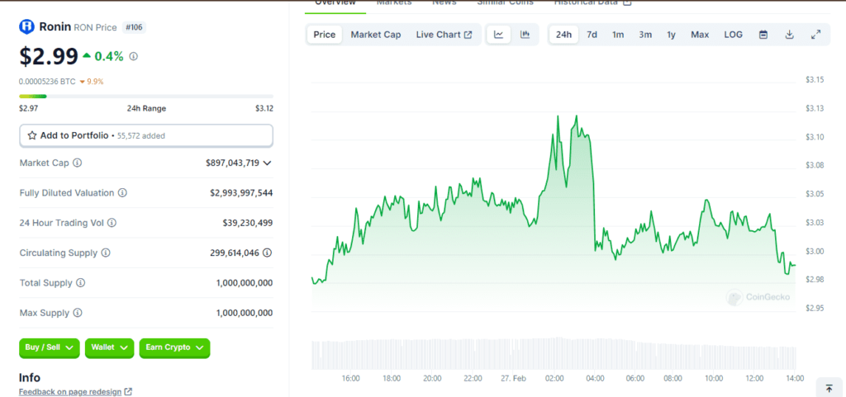Screen dimensions: 846x397
Task: Click the Total Supply info icon
Action: click(80, 283)
